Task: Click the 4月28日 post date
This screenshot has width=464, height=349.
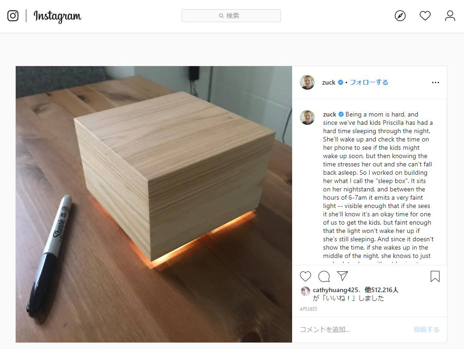Action: tap(308, 309)
